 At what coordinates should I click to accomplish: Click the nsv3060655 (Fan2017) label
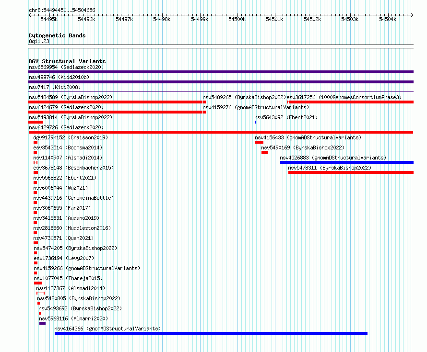[x=62, y=208]
